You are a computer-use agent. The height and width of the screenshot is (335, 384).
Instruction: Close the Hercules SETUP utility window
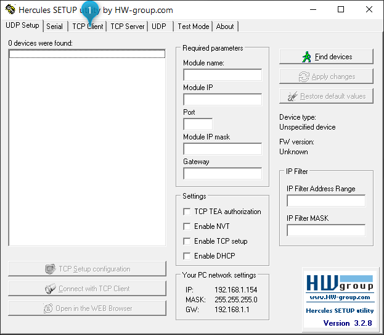[x=369, y=9]
